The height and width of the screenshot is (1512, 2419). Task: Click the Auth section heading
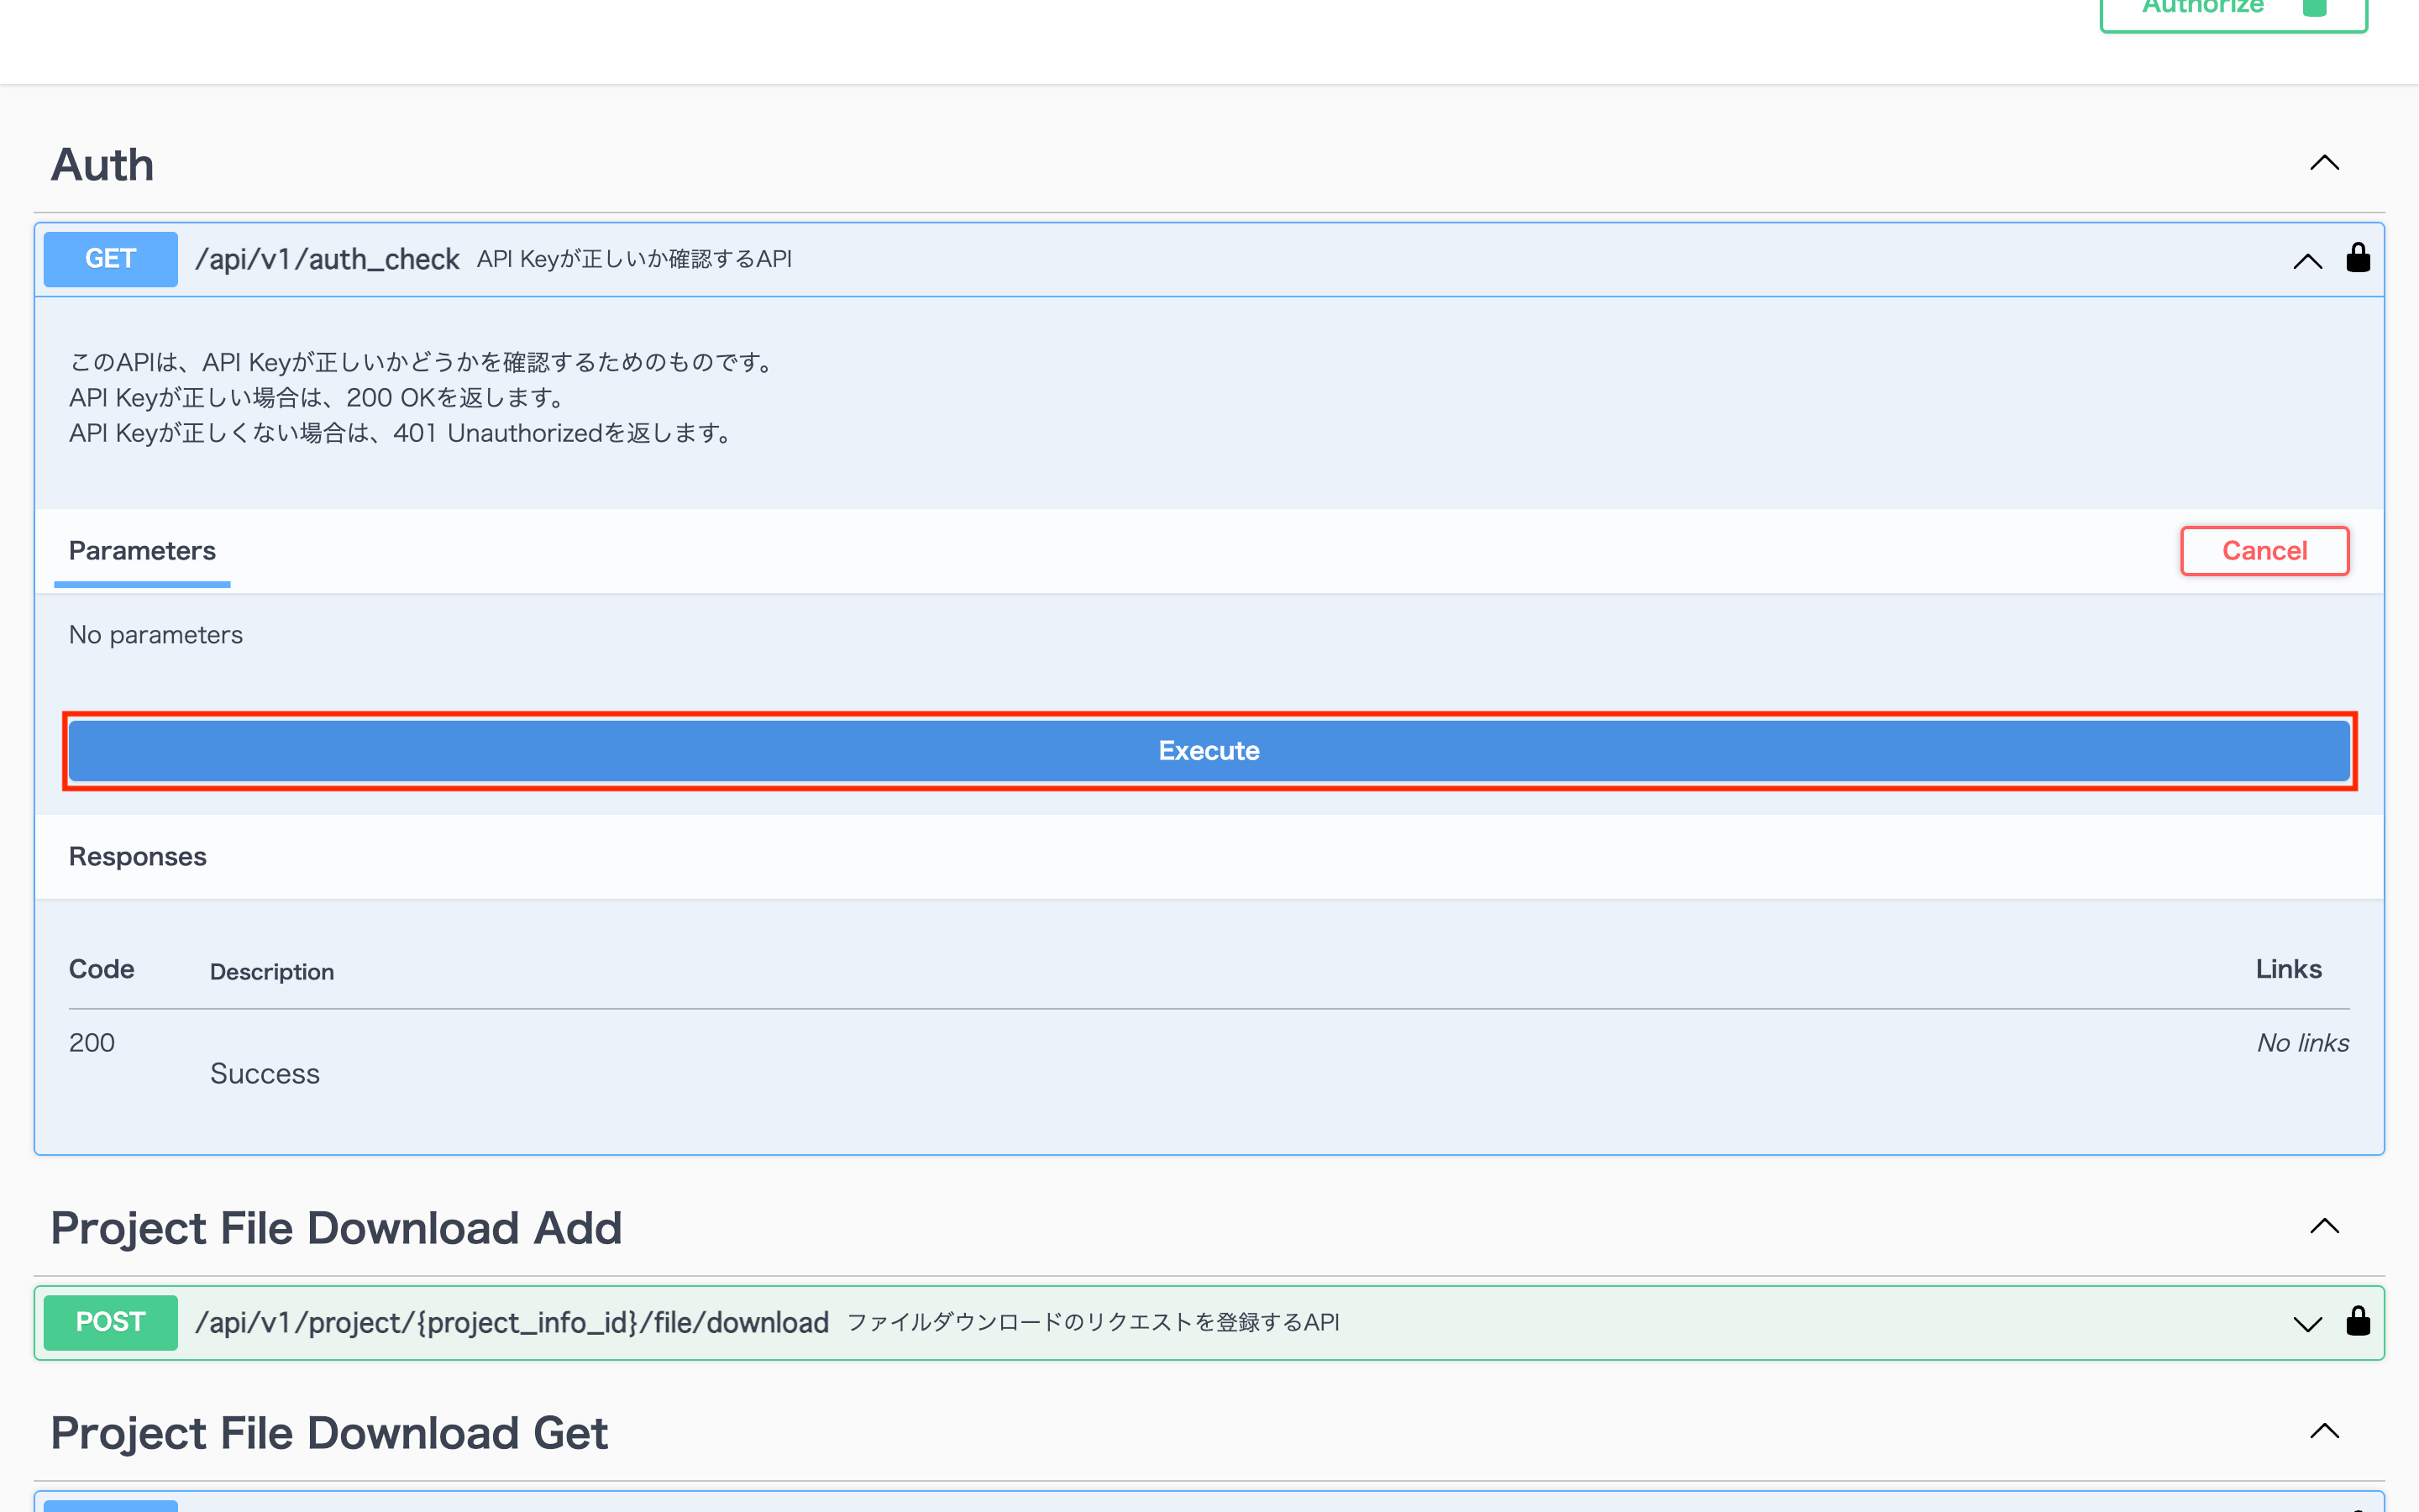[103, 165]
